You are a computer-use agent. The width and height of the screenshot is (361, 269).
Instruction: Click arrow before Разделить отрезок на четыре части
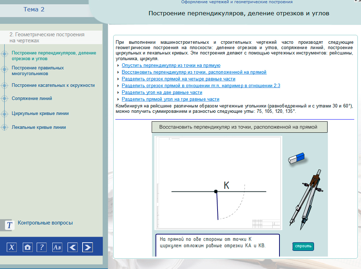pos(118,79)
